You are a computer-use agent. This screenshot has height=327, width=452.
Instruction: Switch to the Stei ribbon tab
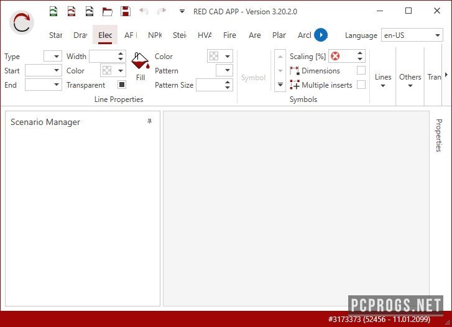coord(179,35)
